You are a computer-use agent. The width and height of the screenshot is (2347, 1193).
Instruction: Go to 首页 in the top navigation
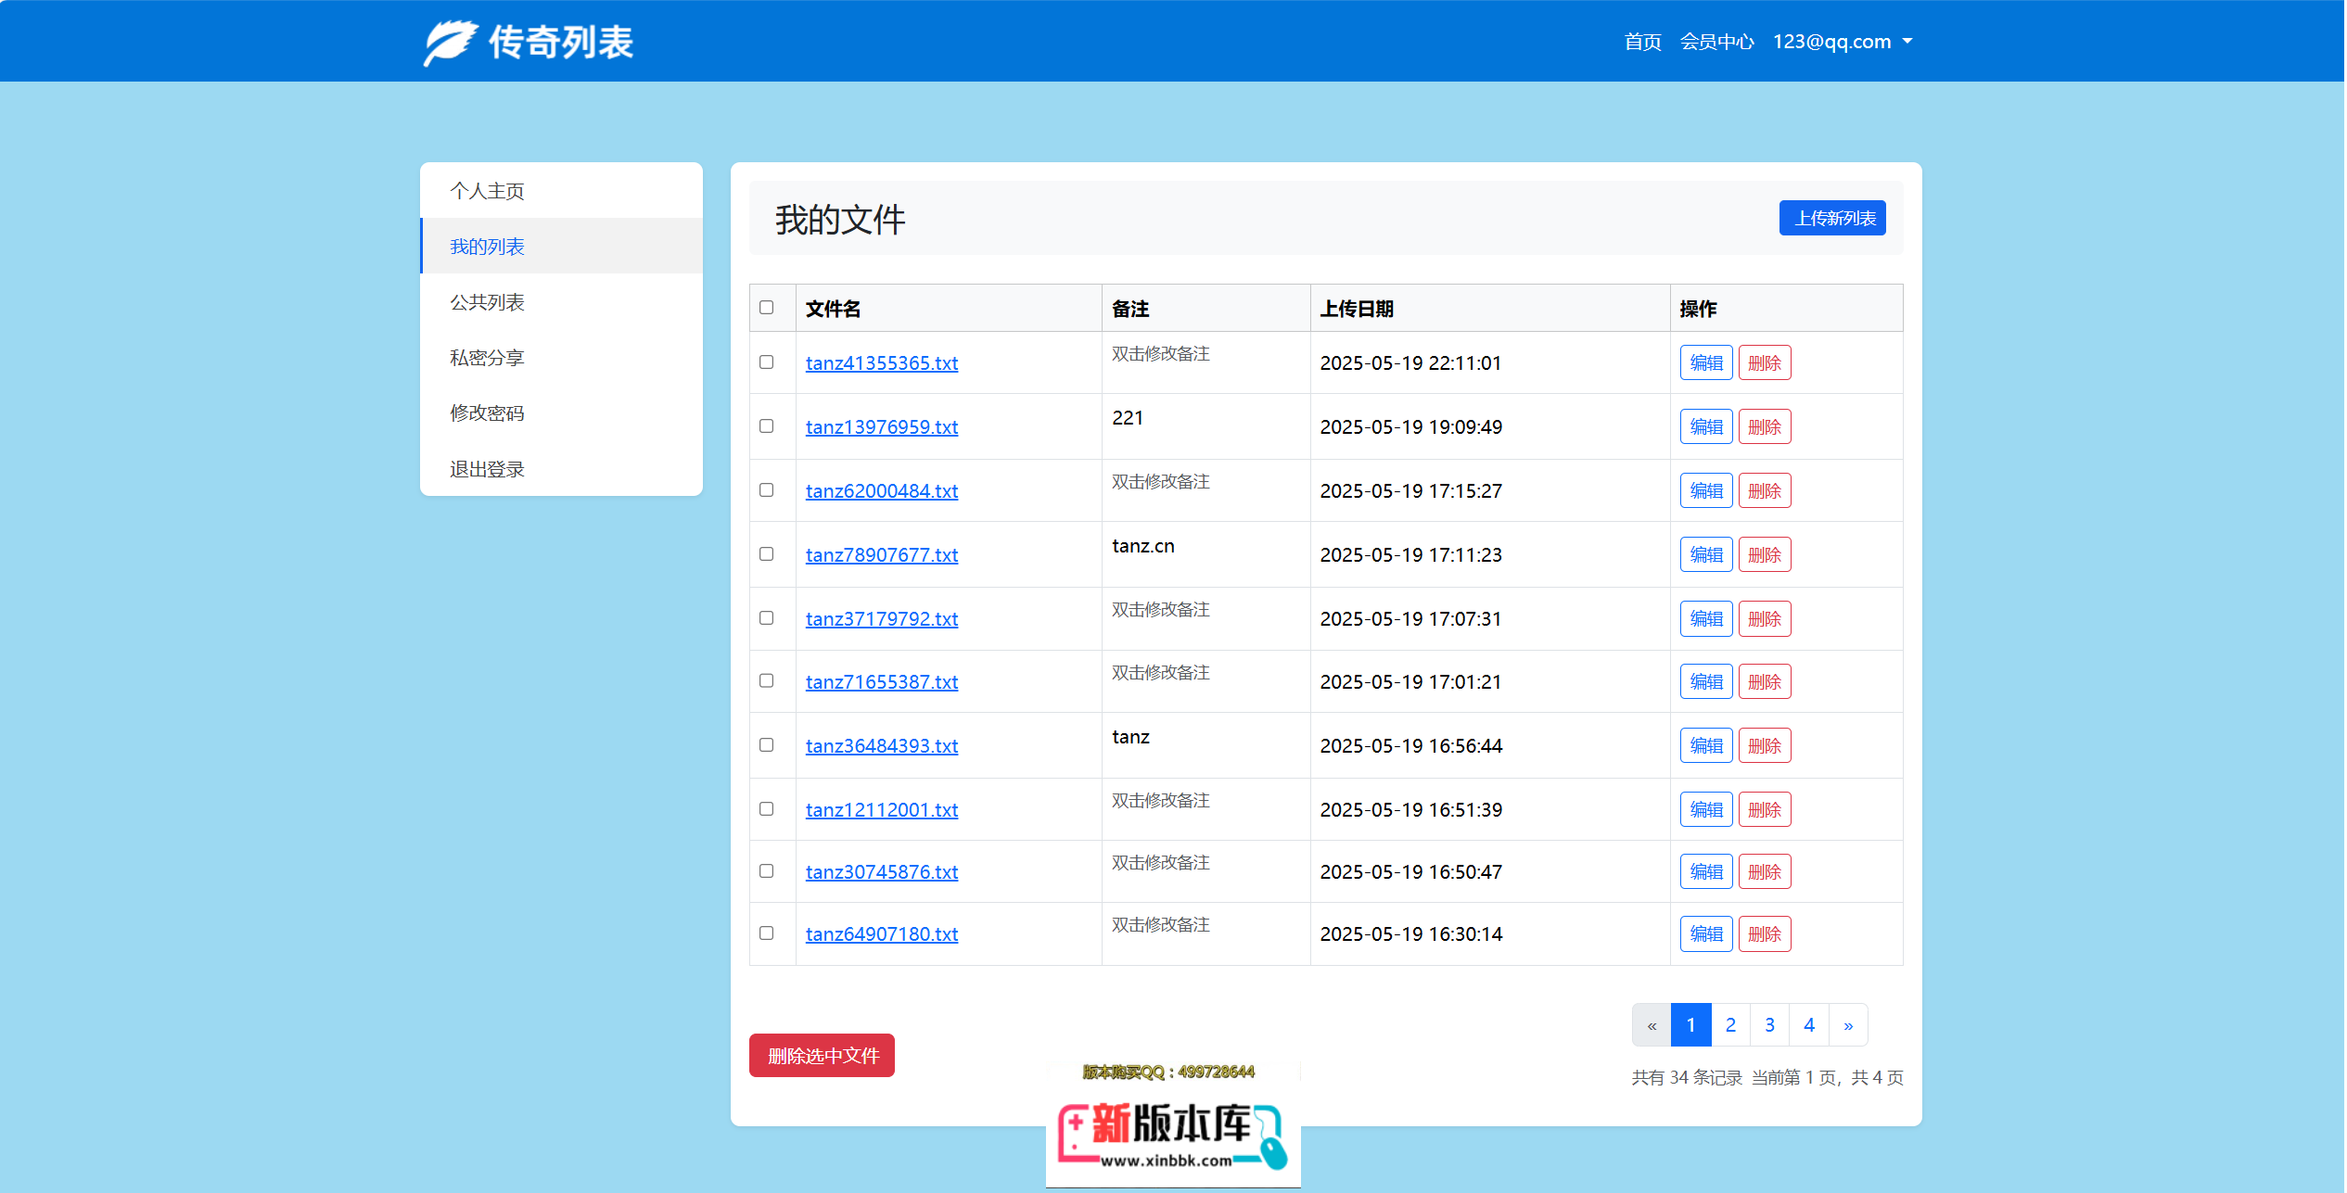coord(1642,42)
